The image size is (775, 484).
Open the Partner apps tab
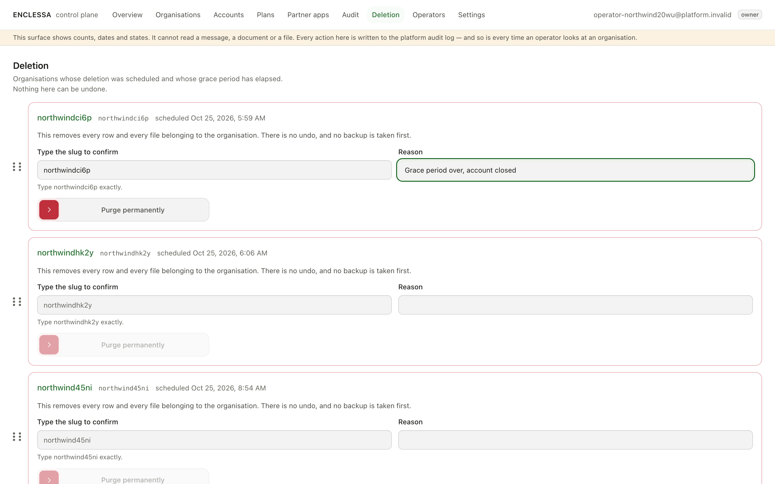pyautogui.click(x=308, y=15)
